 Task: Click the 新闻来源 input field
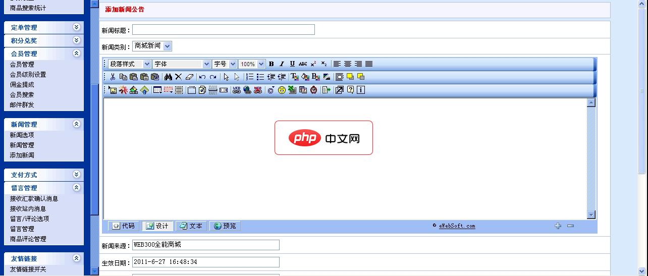(x=206, y=245)
